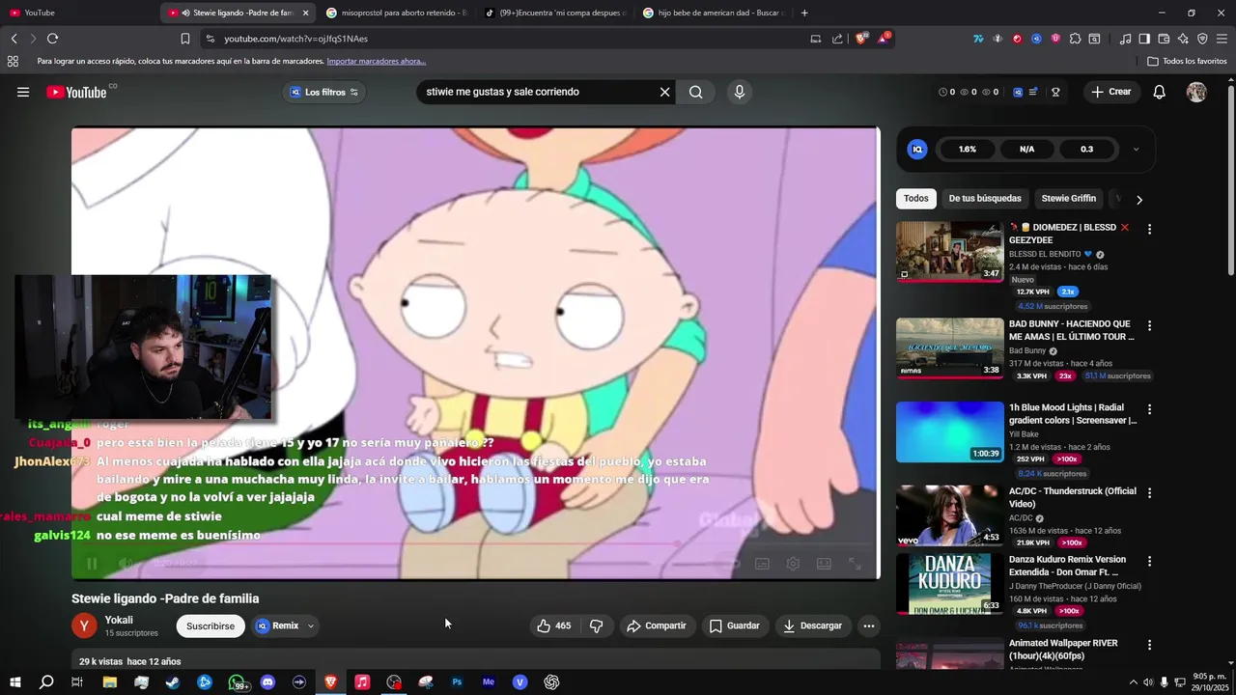Screen dimensions: 1236x695
Task: Open options for Blue Mood Lights video
Action: click(x=1149, y=409)
